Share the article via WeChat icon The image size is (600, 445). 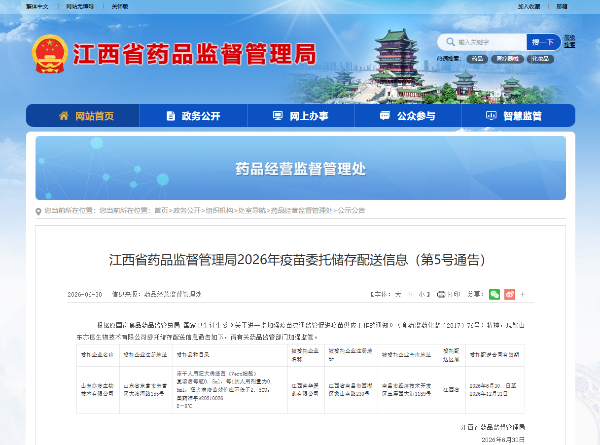pyautogui.click(x=494, y=294)
